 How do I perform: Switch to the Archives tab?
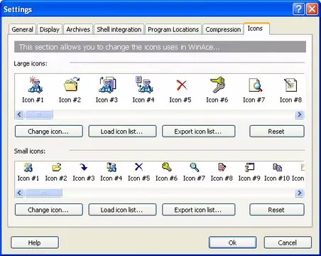pyautogui.click(x=78, y=29)
